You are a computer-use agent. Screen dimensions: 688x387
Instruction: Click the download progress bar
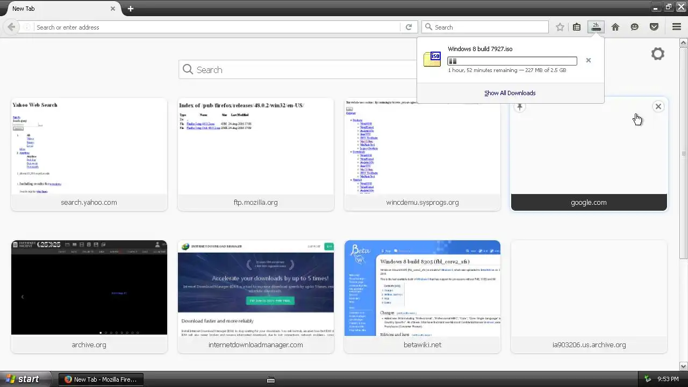[512, 61]
